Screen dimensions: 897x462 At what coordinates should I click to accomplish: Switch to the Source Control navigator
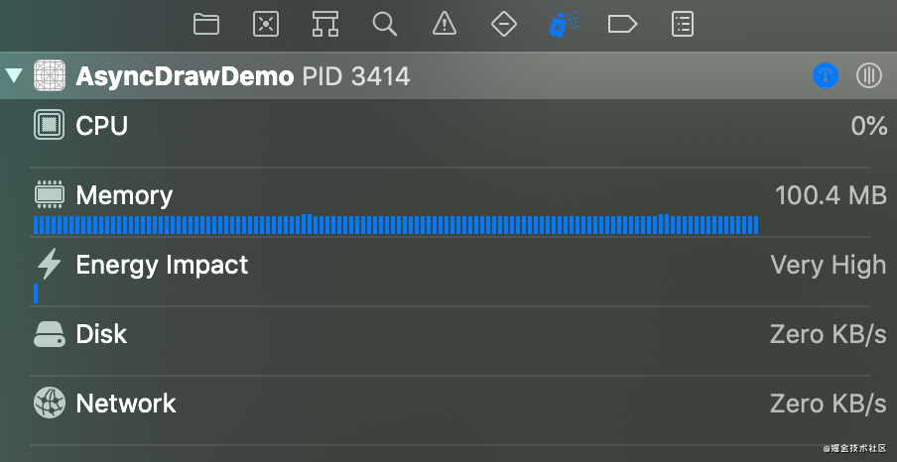266,24
